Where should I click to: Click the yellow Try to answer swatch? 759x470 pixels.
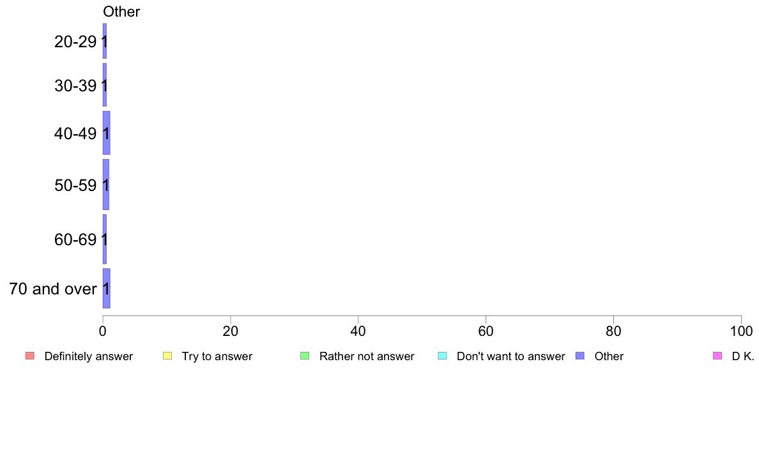tap(167, 356)
